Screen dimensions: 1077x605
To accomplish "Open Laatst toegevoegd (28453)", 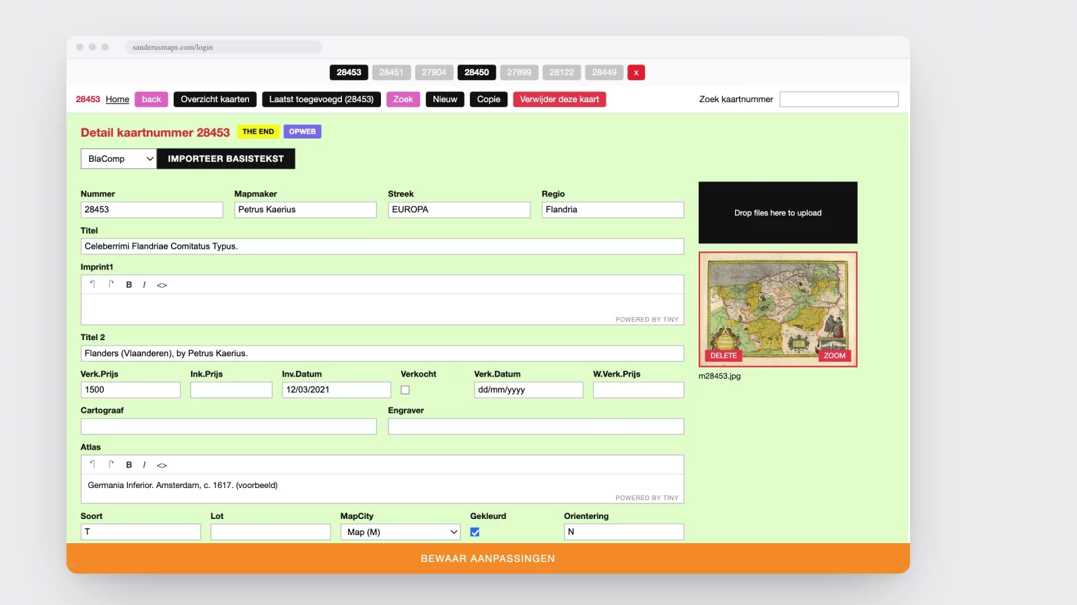I will pyautogui.click(x=321, y=99).
